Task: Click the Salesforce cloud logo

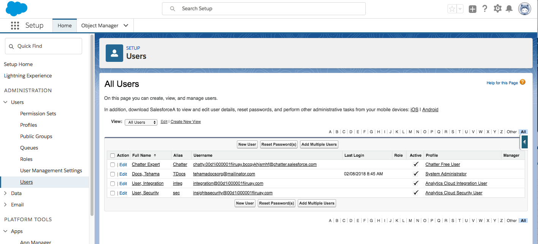Action: click(x=17, y=8)
